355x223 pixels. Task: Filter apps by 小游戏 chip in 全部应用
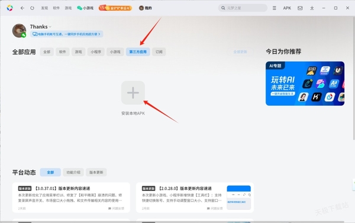tap(115, 52)
